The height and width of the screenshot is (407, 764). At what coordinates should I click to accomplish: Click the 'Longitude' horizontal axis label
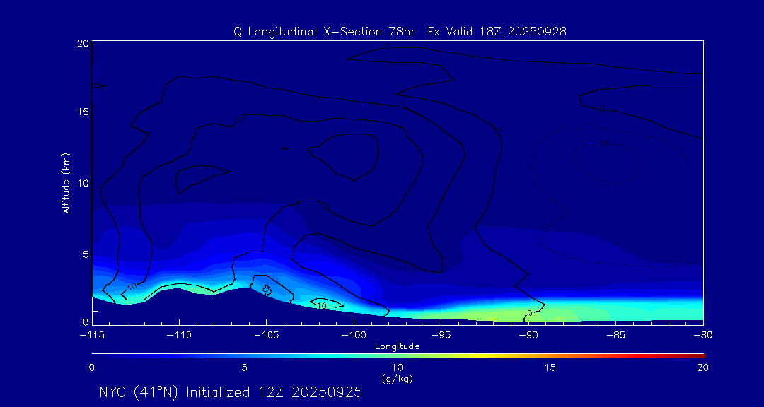pyautogui.click(x=397, y=346)
